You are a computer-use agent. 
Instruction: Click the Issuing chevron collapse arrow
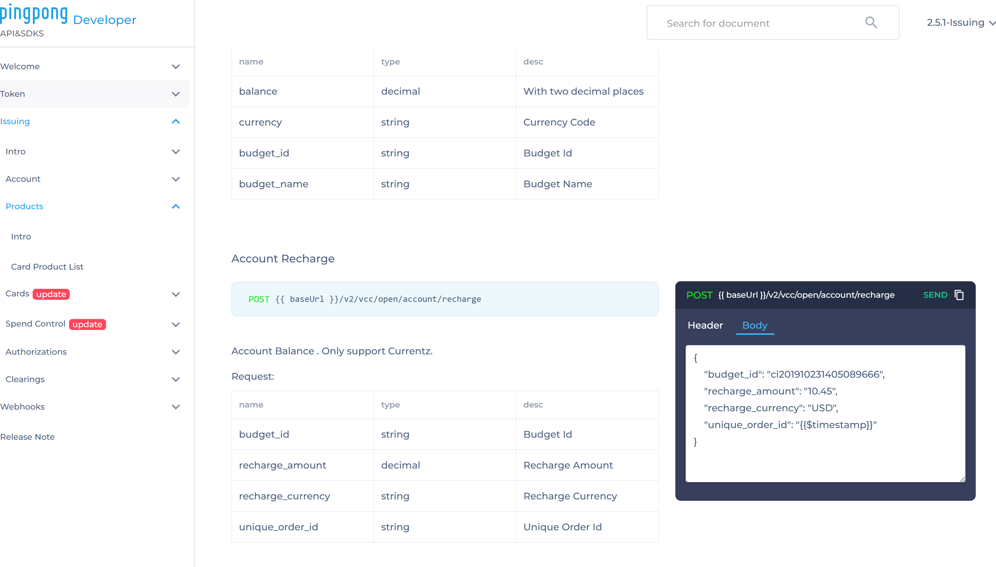[176, 121]
